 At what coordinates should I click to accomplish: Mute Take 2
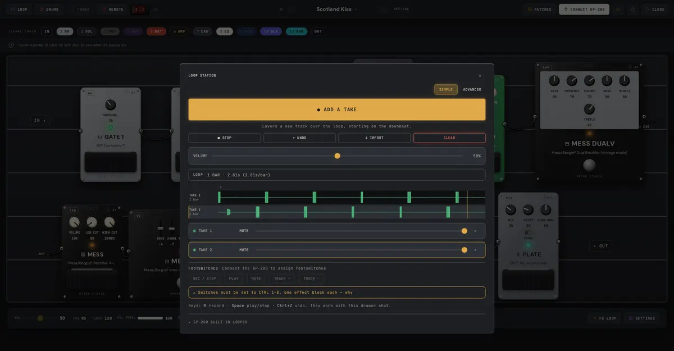pyautogui.click(x=244, y=250)
